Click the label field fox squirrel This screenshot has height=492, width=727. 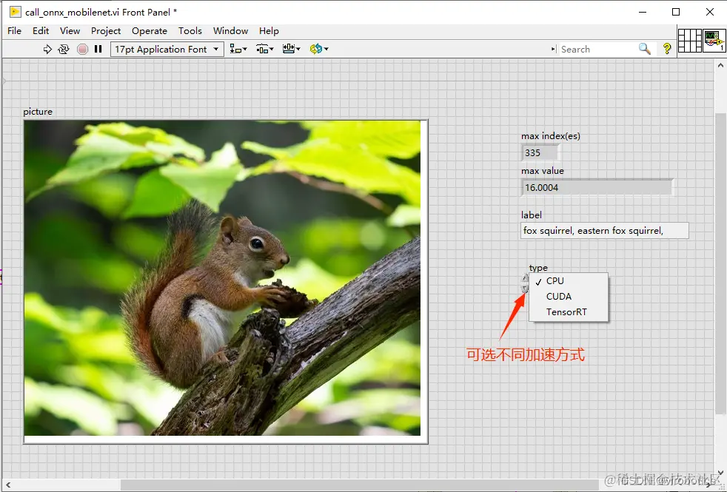click(x=605, y=230)
